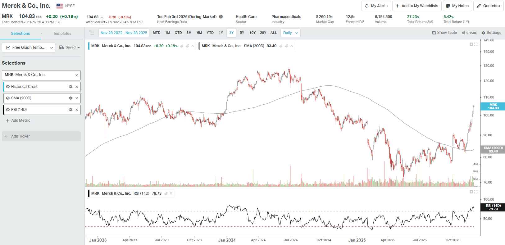Select the 3M time range
The image size is (505, 245).
click(189, 33)
